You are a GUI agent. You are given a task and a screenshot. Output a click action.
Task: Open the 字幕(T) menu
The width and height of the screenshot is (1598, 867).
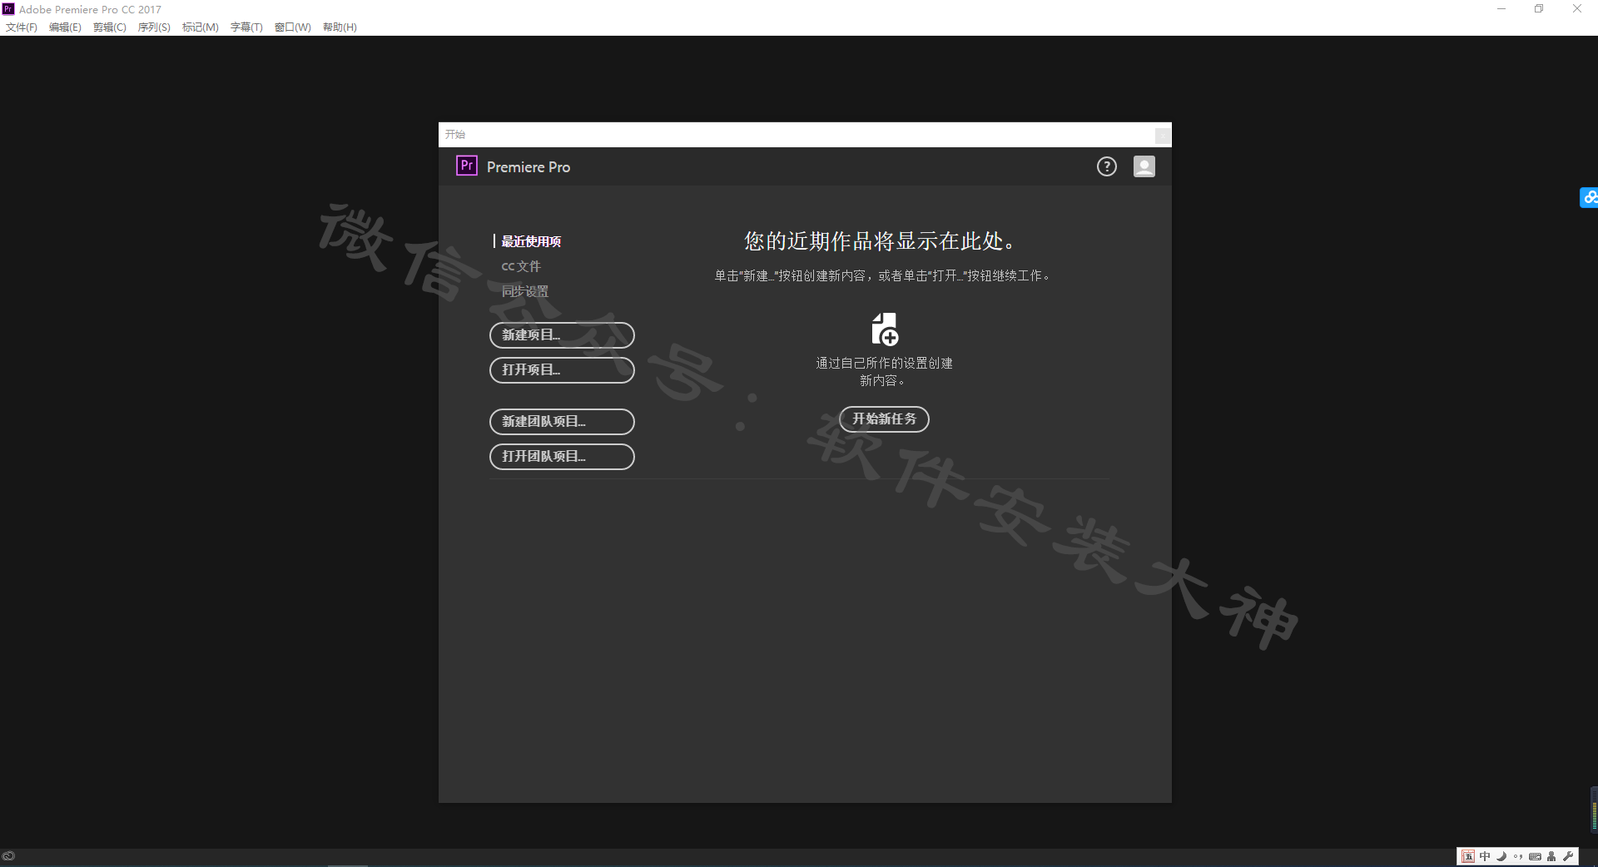pyautogui.click(x=246, y=27)
